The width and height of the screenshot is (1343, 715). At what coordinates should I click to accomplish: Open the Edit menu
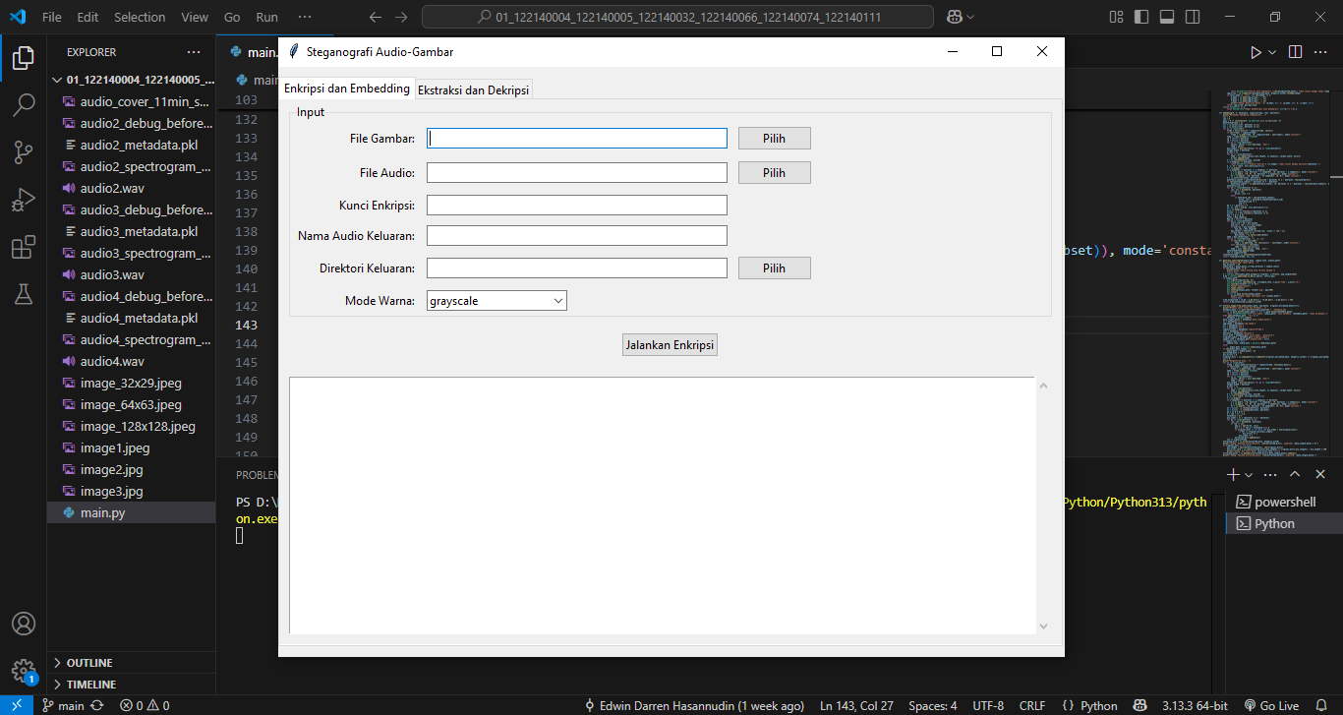coord(88,17)
